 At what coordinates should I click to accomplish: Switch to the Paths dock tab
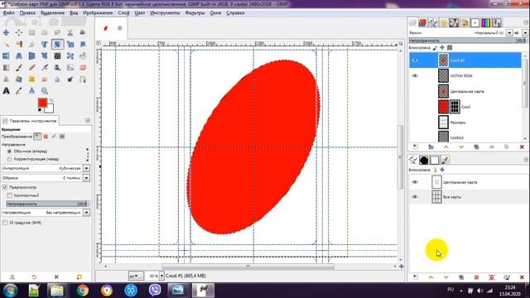433,22
